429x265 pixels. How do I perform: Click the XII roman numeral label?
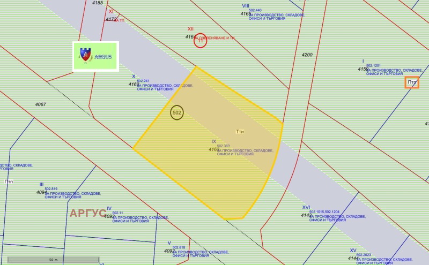190,29
